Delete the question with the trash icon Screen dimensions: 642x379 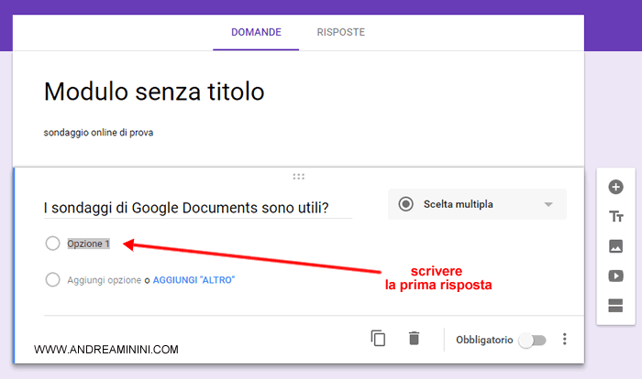click(x=414, y=339)
